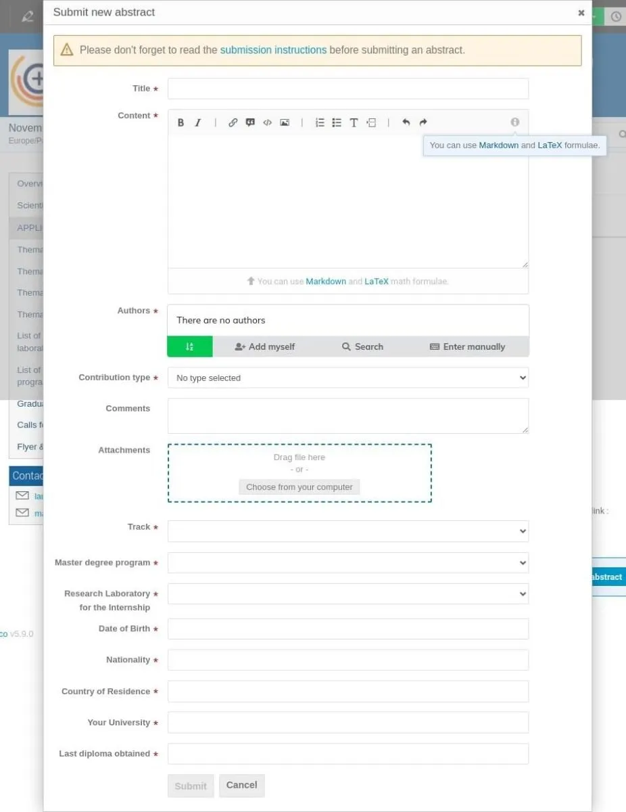
Task: Toggle bold formatting in content editor
Action: [x=180, y=122]
